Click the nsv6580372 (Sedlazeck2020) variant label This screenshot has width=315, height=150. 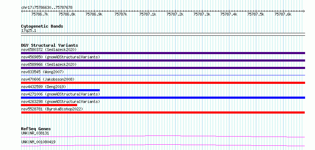pos(49,50)
